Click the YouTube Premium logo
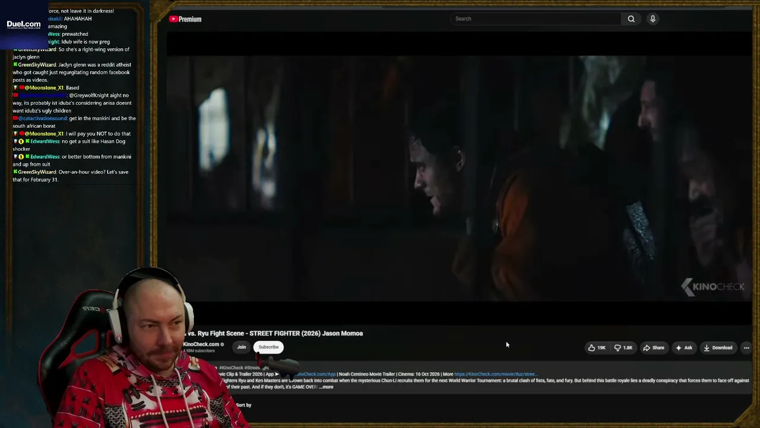Image resolution: width=760 pixels, height=428 pixels. coord(185,19)
